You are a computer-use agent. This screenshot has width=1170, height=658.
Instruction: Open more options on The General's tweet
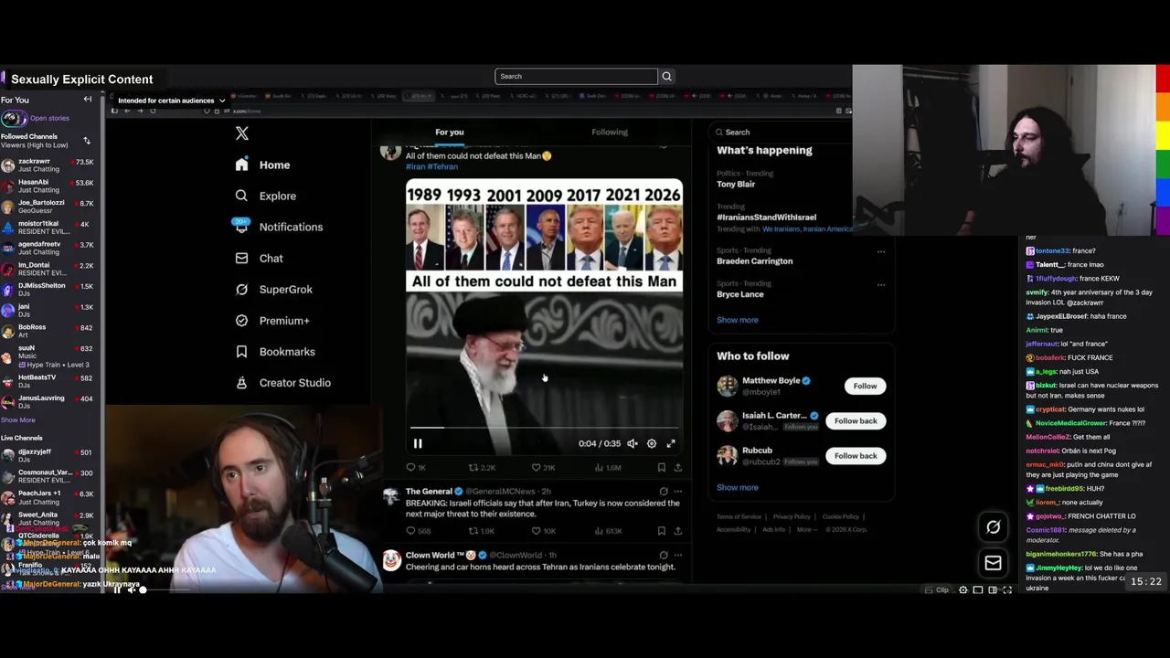(x=678, y=492)
